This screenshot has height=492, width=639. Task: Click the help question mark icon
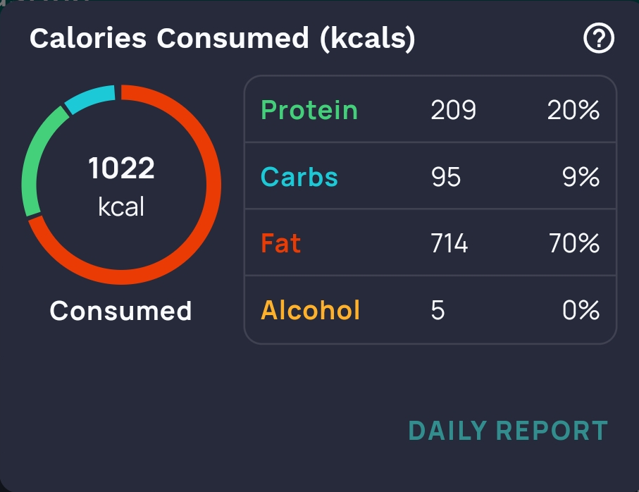click(599, 39)
